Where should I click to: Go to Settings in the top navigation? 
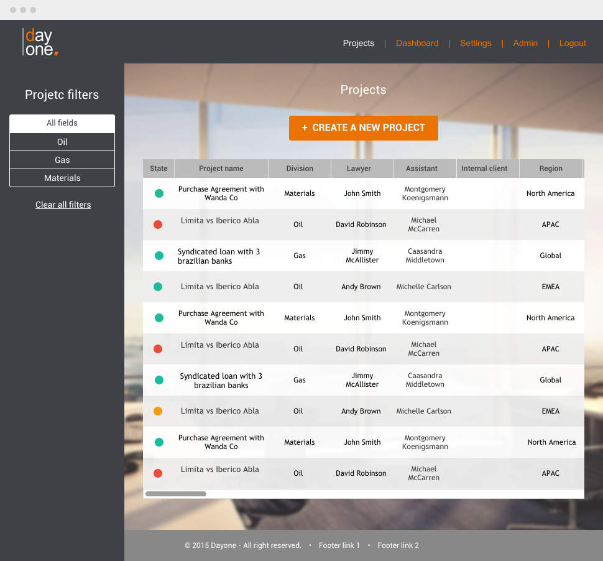point(476,43)
